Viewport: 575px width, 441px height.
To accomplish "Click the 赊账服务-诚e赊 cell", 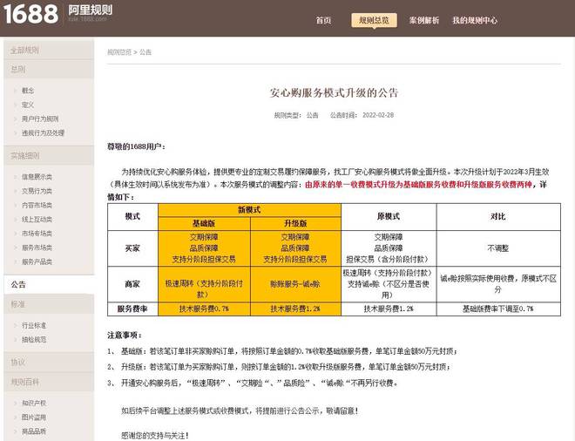I will (x=295, y=284).
